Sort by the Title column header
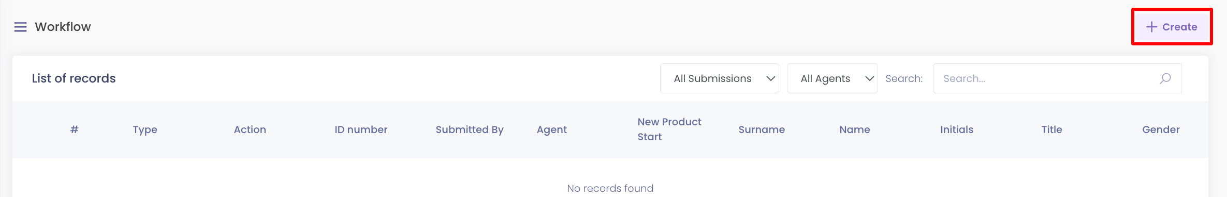 (x=1051, y=129)
